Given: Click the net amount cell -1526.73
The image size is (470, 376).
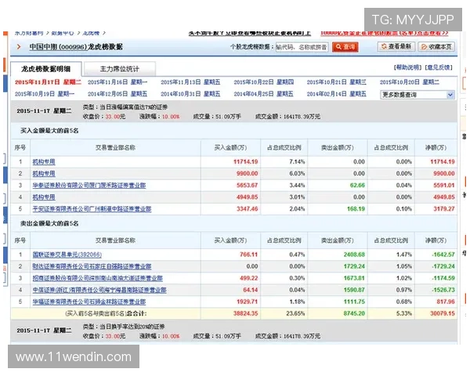Looking at the screenshot, I should pyautogui.click(x=443, y=290).
